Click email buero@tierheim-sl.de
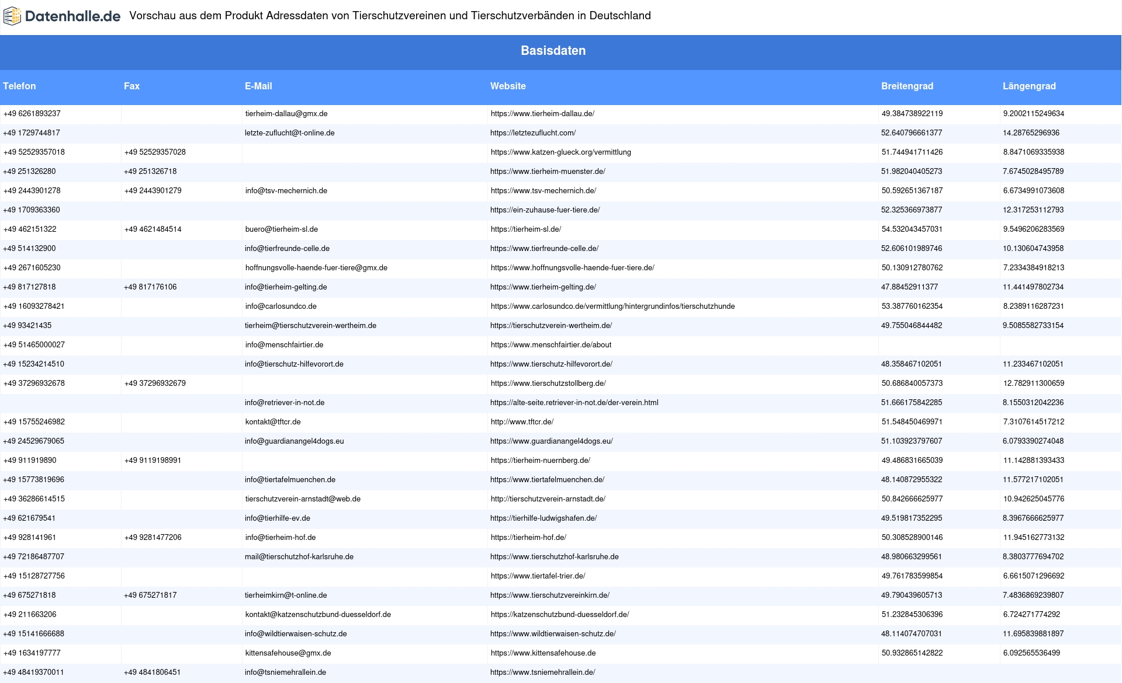1122x683 pixels. click(x=282, y=229)
